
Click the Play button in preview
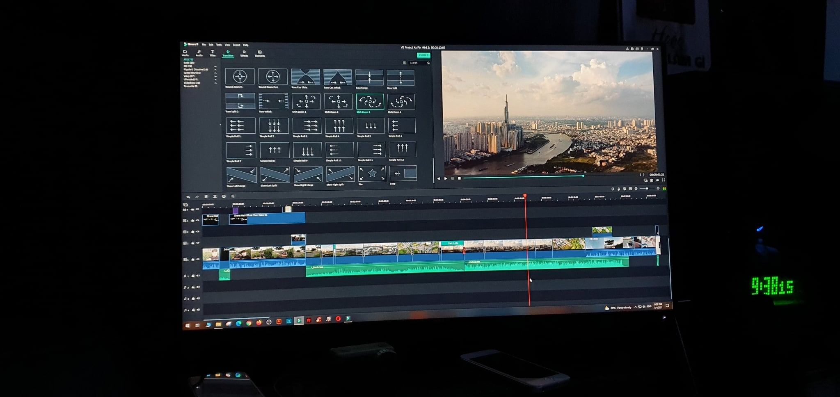click(x=446, y=178)
